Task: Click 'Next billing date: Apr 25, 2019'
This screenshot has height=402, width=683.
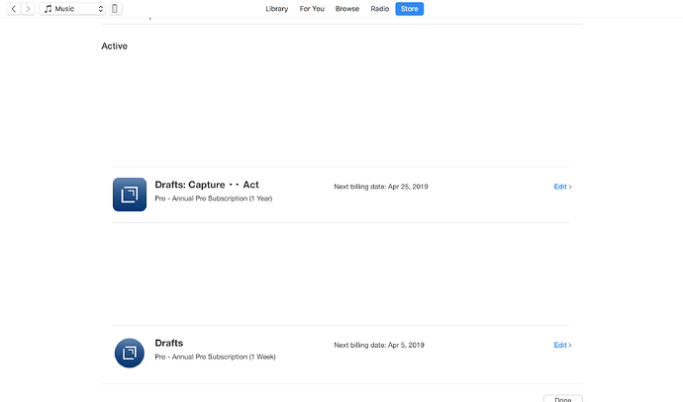Action: point(381,187)
